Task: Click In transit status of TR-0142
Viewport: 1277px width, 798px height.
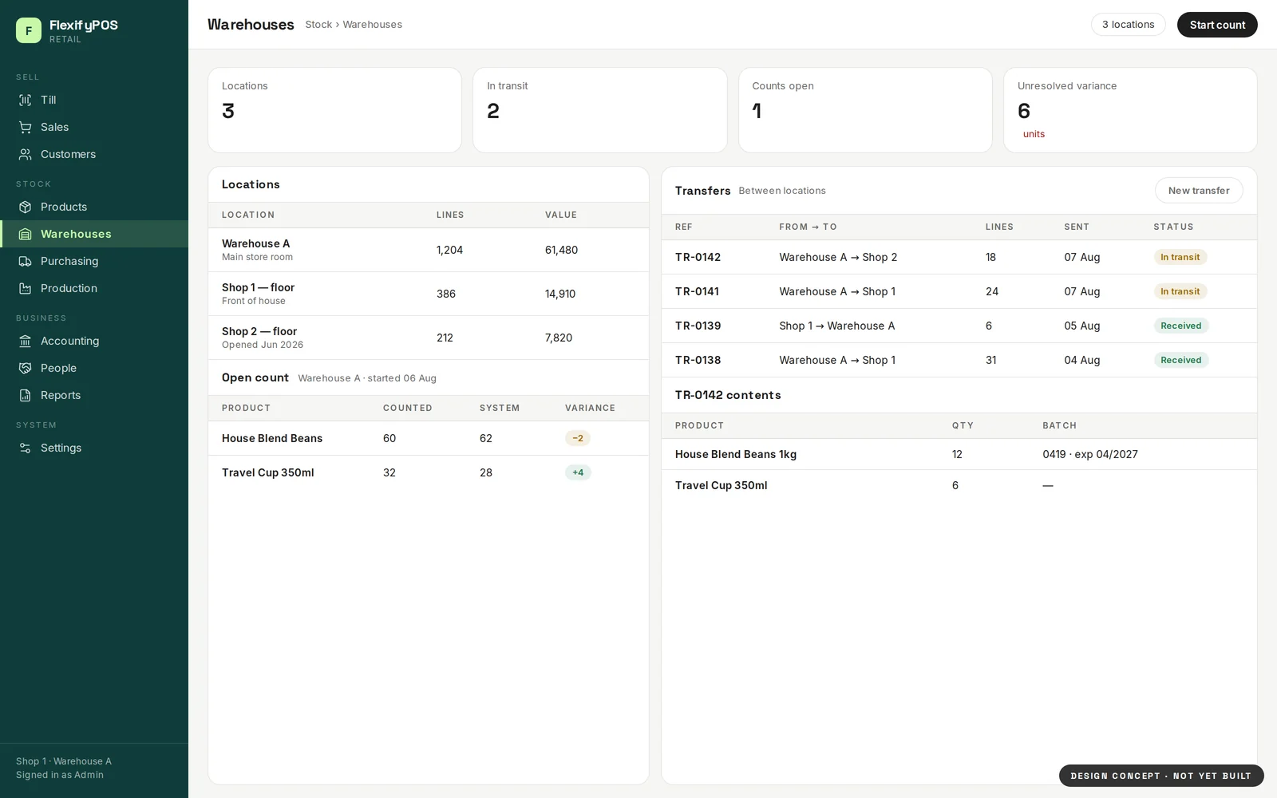Action: (x=1180, y=257)
